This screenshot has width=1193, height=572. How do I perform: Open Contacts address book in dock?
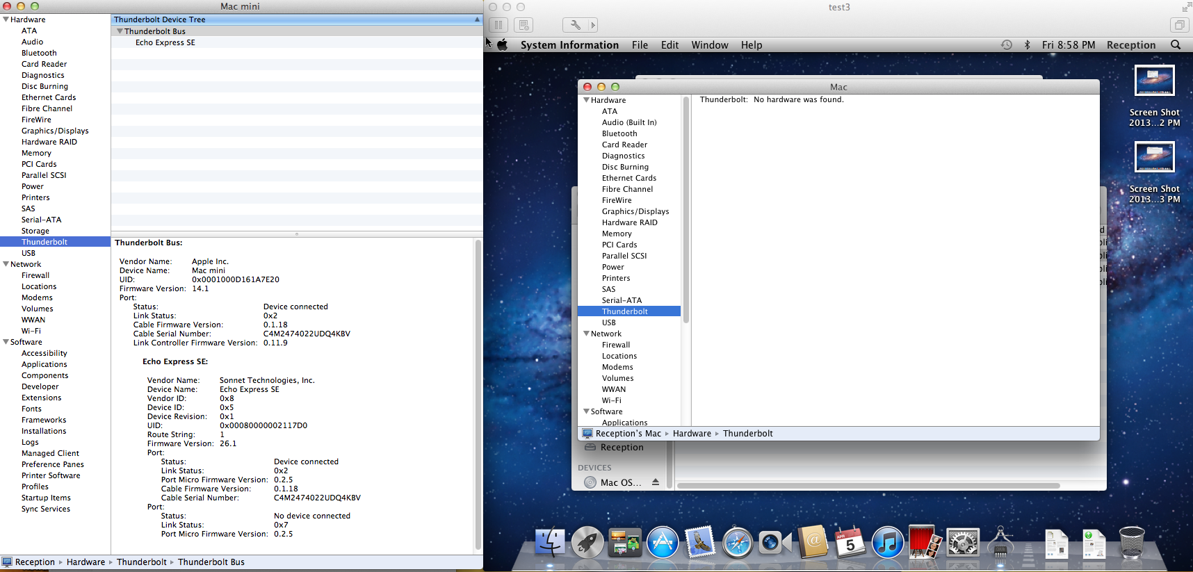click(812, 542)
